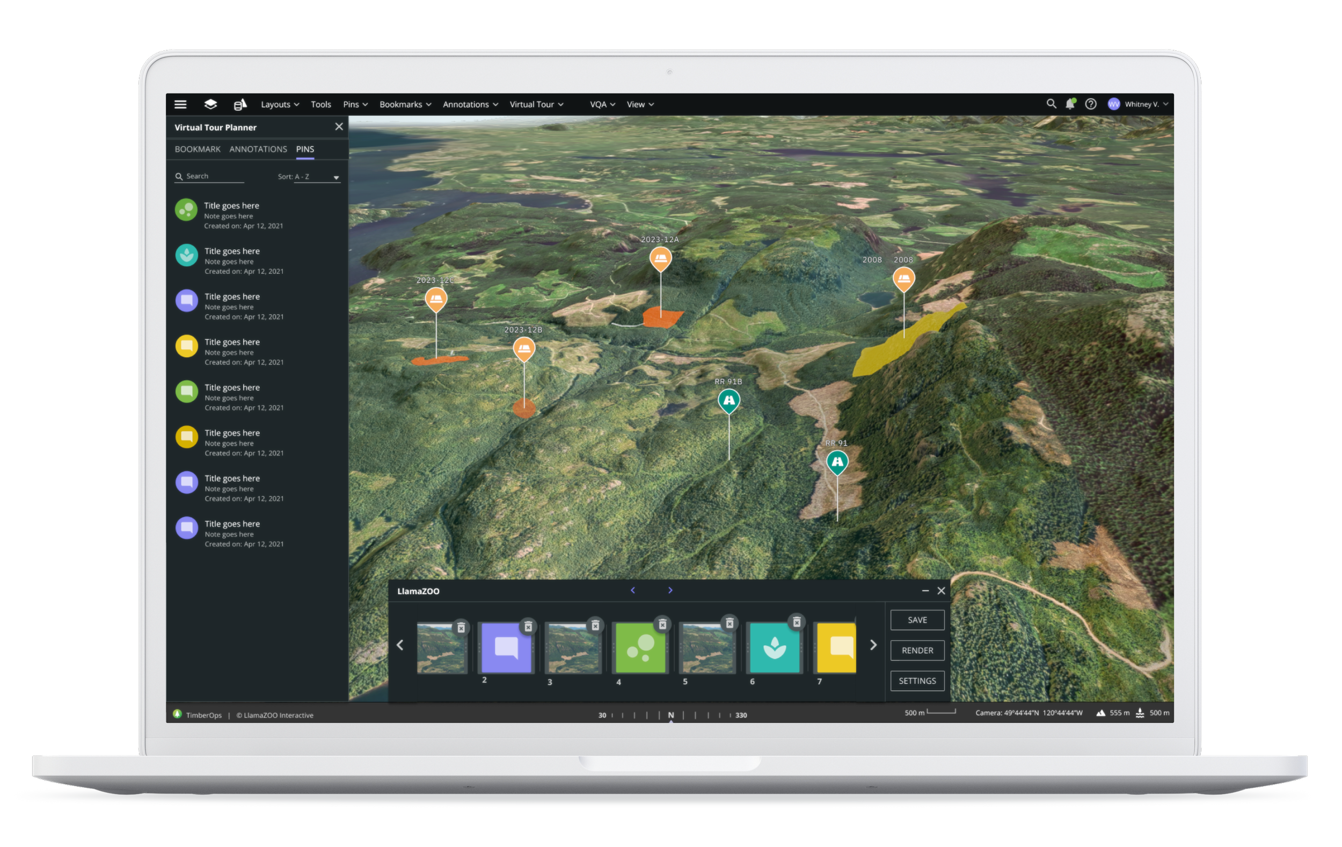Select the RR 91B teal road pin
1342x847 pixels.
click(x=728, y=400)
